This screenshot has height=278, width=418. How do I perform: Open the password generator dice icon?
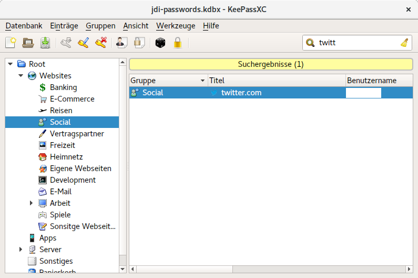(160, 43)
